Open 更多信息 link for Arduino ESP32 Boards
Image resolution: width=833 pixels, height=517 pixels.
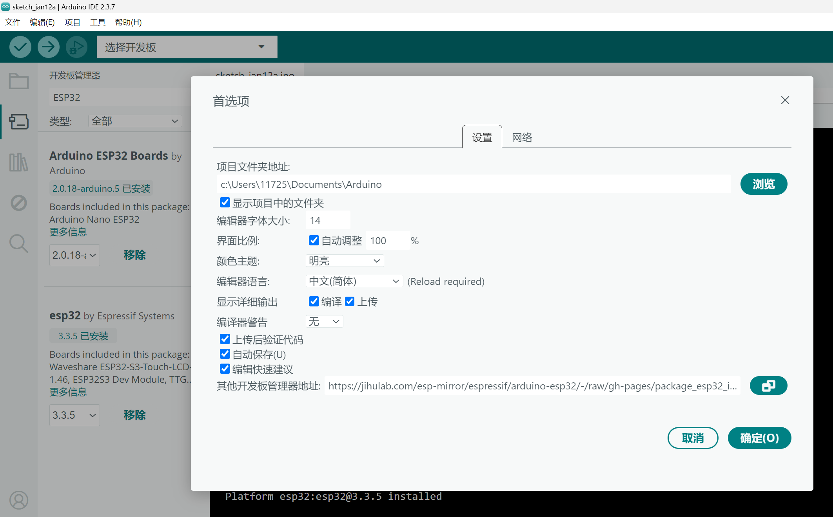pos(68,232)
